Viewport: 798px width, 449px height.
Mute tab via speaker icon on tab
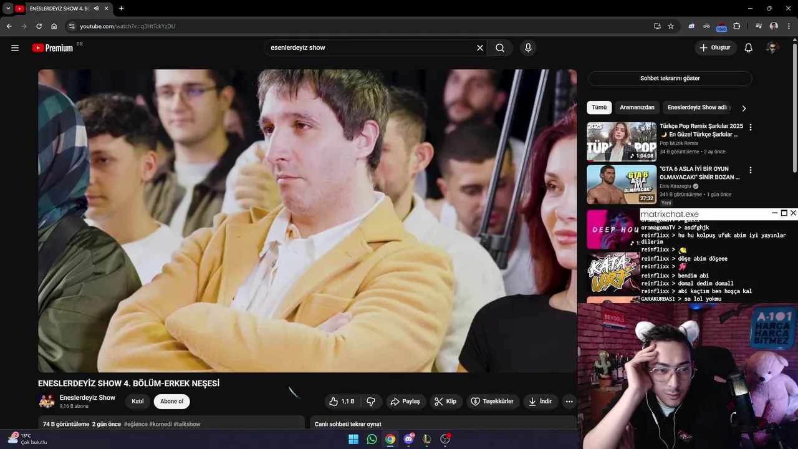click(97, 9)
